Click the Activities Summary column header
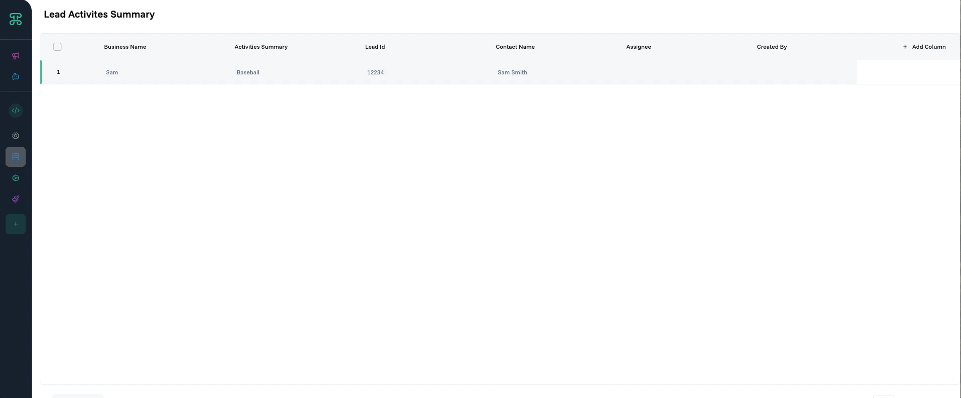Viewport: 961px width, 398px height. click(261, 47)
